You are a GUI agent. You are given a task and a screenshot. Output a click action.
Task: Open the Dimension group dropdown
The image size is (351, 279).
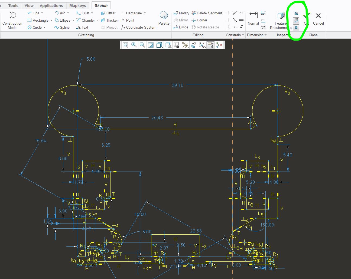point(257,35)
